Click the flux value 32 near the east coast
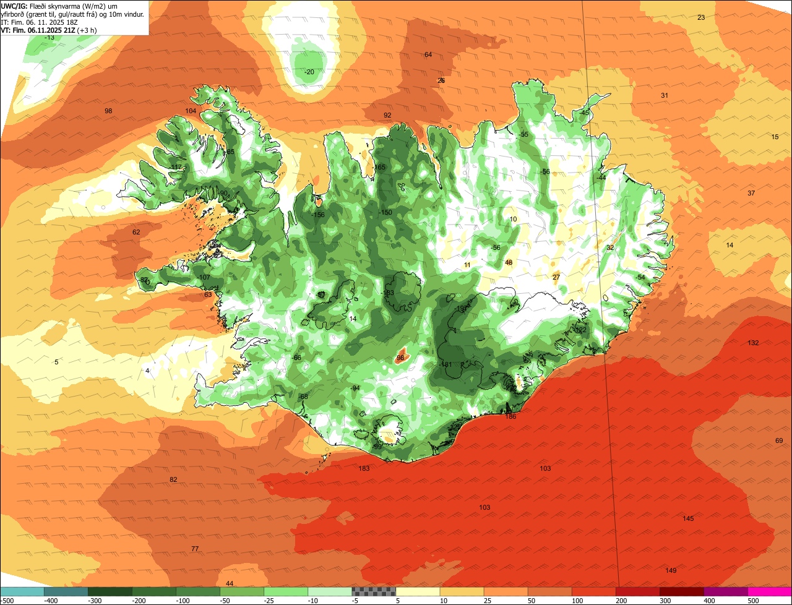The height and width of the screenshot is (605, 792). point(610,247)
